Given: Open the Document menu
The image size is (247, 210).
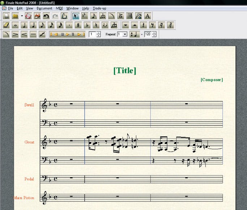Looking at the screenshot, I should (x=44, y=8).
